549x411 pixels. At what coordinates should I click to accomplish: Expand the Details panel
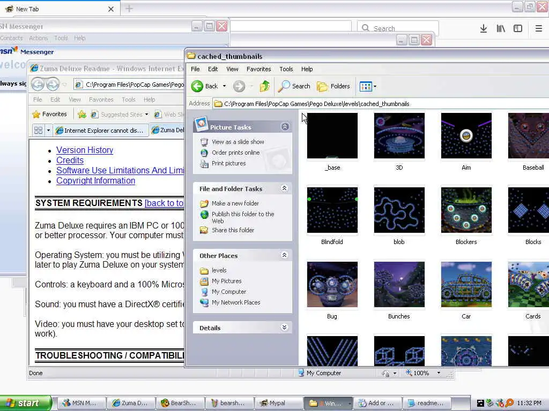tap(284, 328)
